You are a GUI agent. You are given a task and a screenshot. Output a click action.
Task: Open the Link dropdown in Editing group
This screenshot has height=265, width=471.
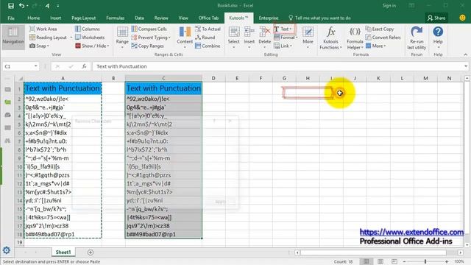[283, 46]
